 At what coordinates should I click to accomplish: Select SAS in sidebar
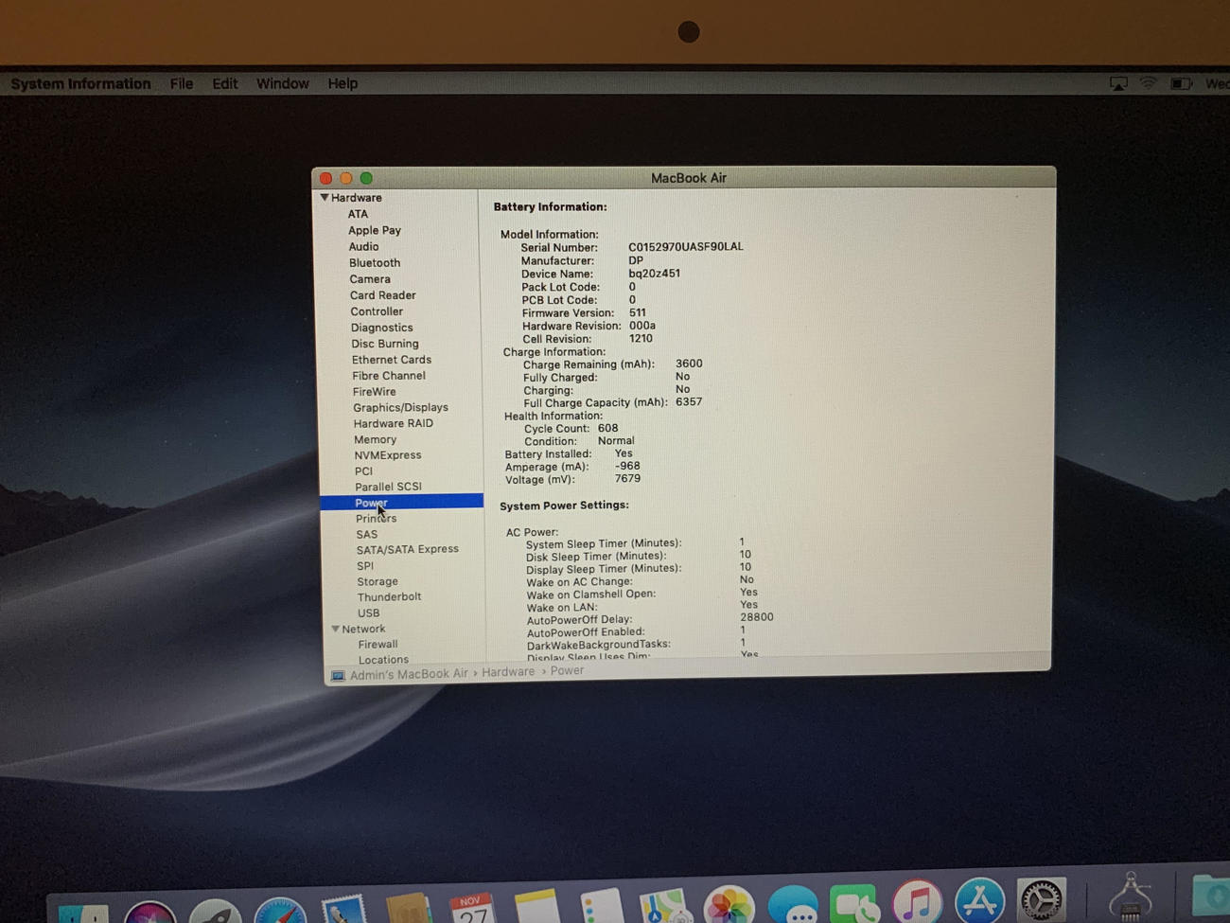(x=367, y=534)
